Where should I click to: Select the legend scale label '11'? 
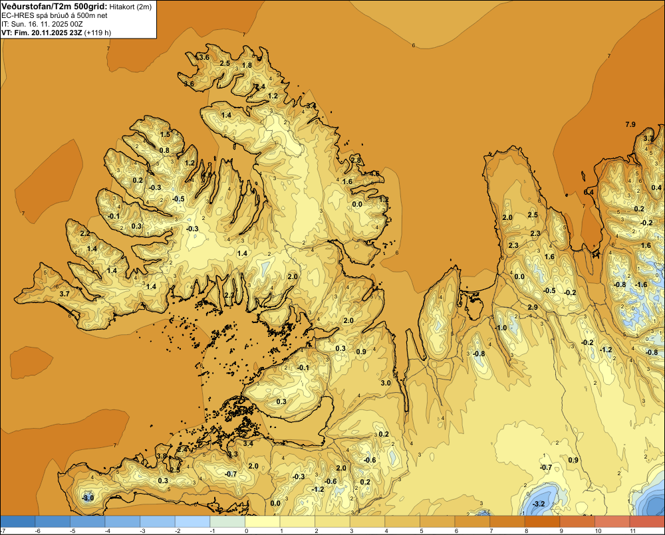[x=632, y=531]
